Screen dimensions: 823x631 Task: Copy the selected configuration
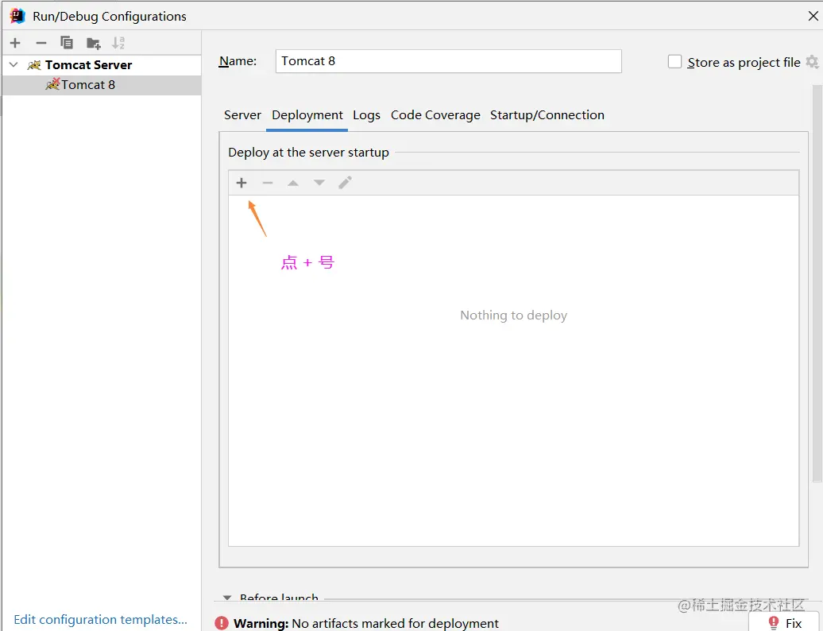tap(67, 43)
